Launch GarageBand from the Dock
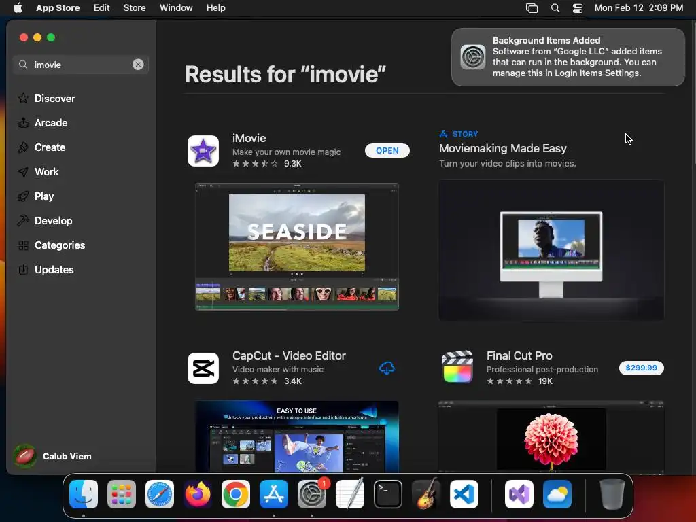The width and height of the screenshot is (696, 522). pos(425,494)
